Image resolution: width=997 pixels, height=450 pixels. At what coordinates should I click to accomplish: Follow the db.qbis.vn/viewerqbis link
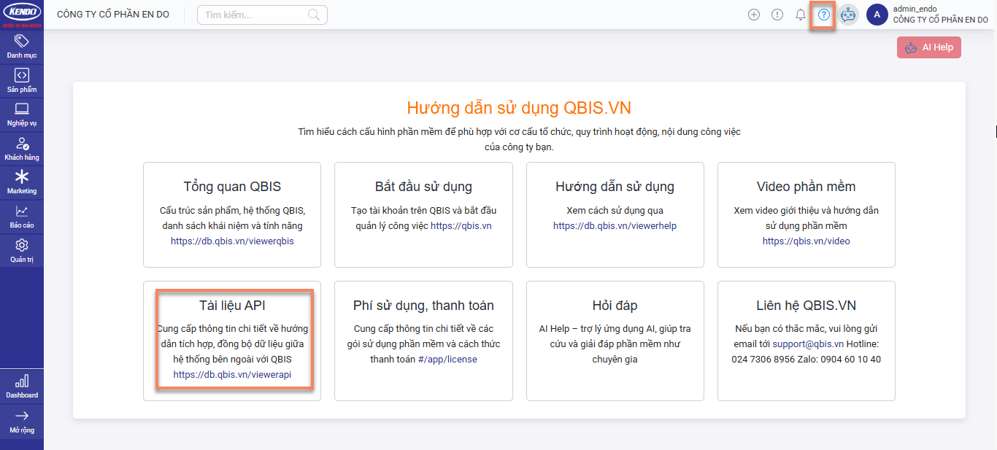click(232, 241)
